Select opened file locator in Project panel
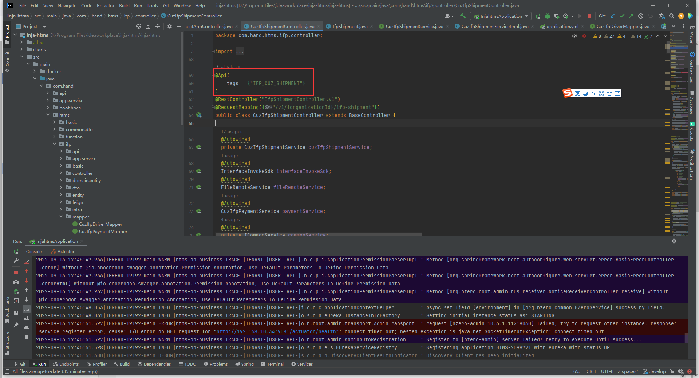 click(139, 26)
